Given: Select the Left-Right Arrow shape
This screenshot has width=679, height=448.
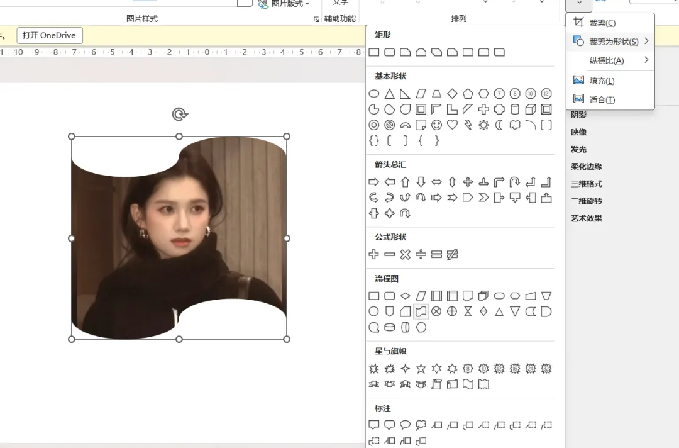Looking at the screenshot, I should 436,182.
